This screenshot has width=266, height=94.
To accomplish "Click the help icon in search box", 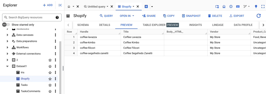I will tap(57, 17).
